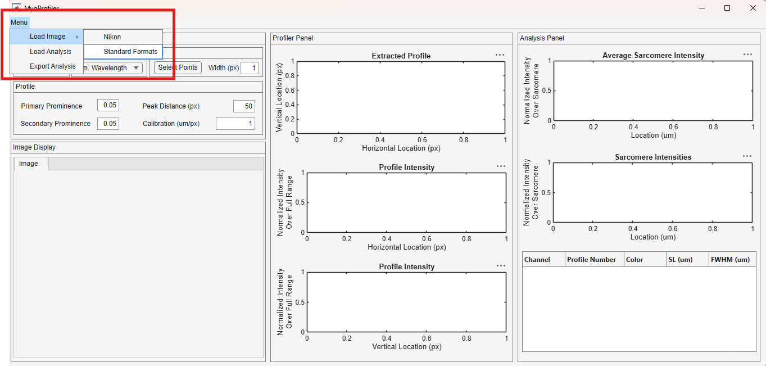
Task: Set Peak Distance (px) field
Action: pos(244,106)
